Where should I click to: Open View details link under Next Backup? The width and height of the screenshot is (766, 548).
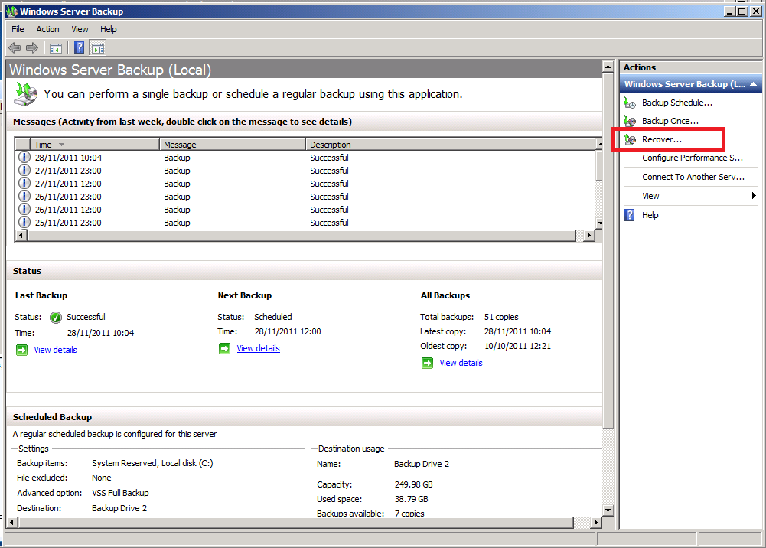[258, 348]
